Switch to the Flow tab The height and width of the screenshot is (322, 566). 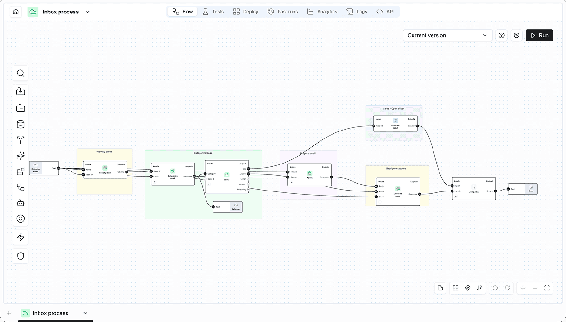pyautogui.click(x=182, y=12)
